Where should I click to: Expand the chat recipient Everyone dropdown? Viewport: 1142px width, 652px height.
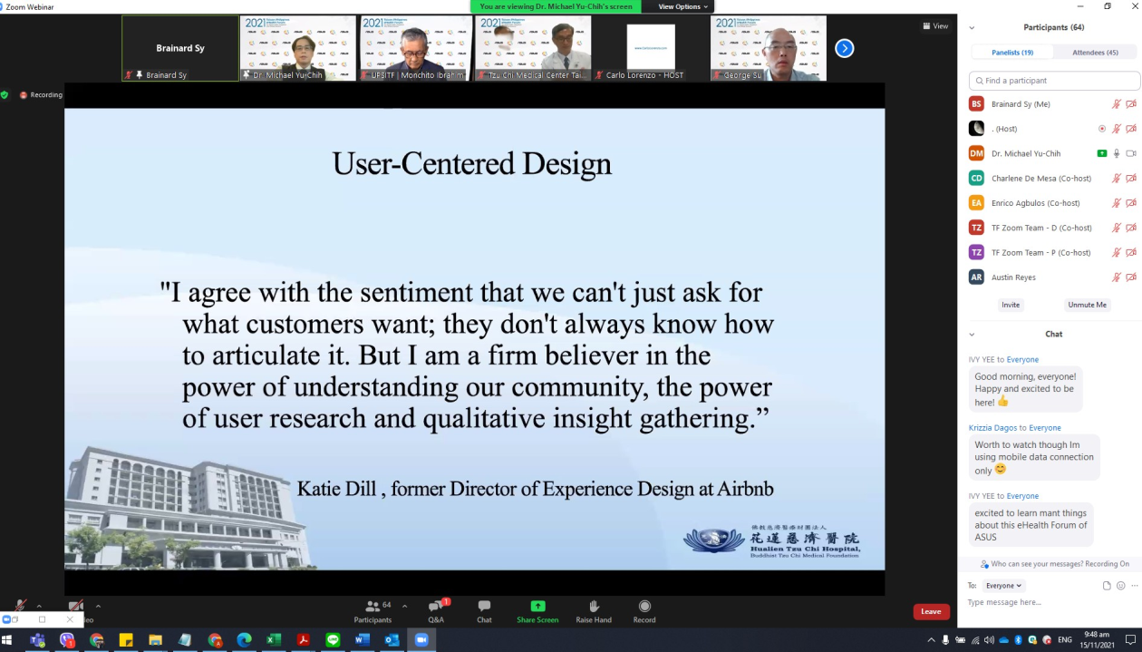[x=1004, y=586]
